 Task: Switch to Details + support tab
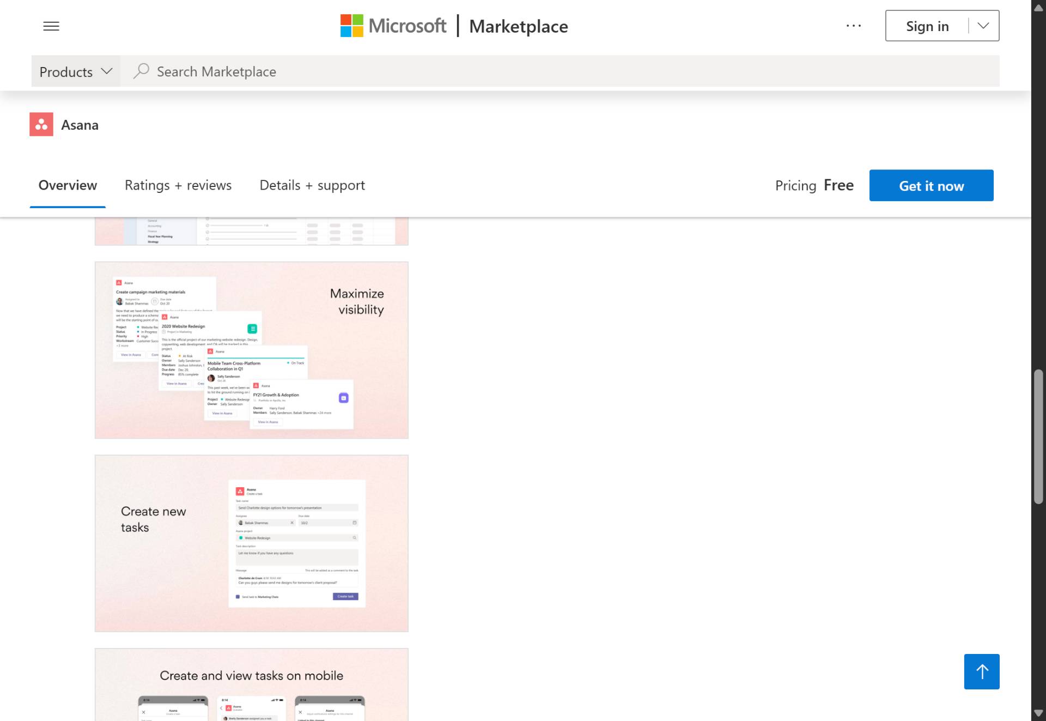pyautogui.click(x=312, y=185)
